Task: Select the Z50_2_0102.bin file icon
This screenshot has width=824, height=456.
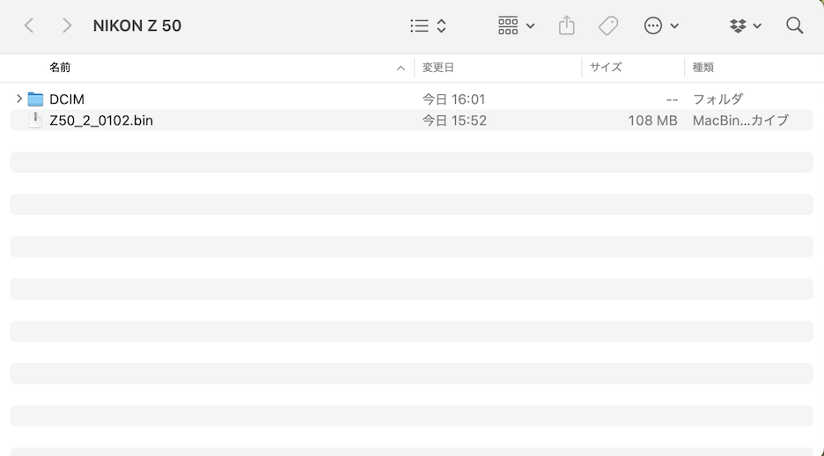Action: click(35, 120)
